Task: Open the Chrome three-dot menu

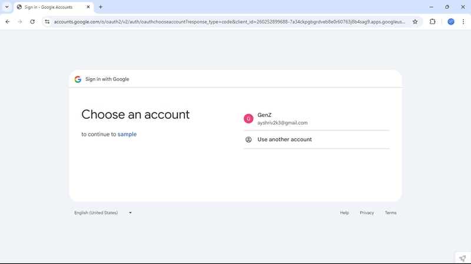Action: pyautogui.click(x=463, y=22)
